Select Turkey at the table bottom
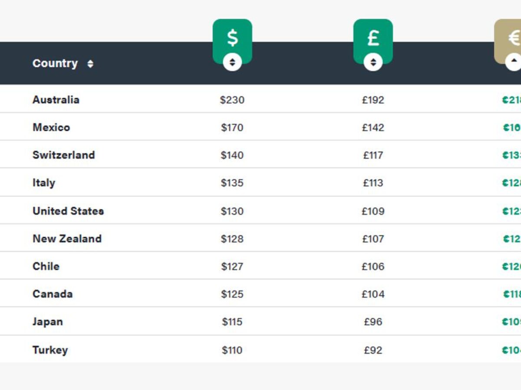Image resolution: width=521 pixels, height=390 pixels. pyautogui.click(x=50, y=350)
